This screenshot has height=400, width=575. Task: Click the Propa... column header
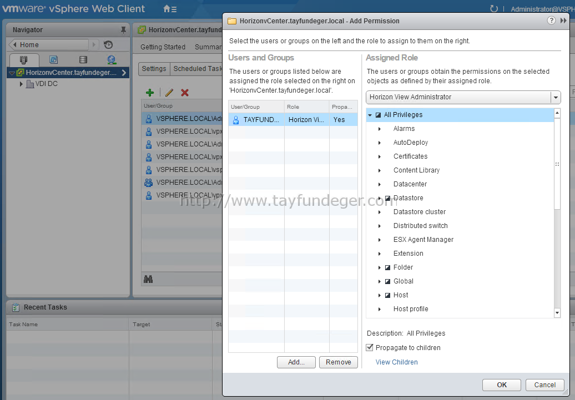point(343,107)
